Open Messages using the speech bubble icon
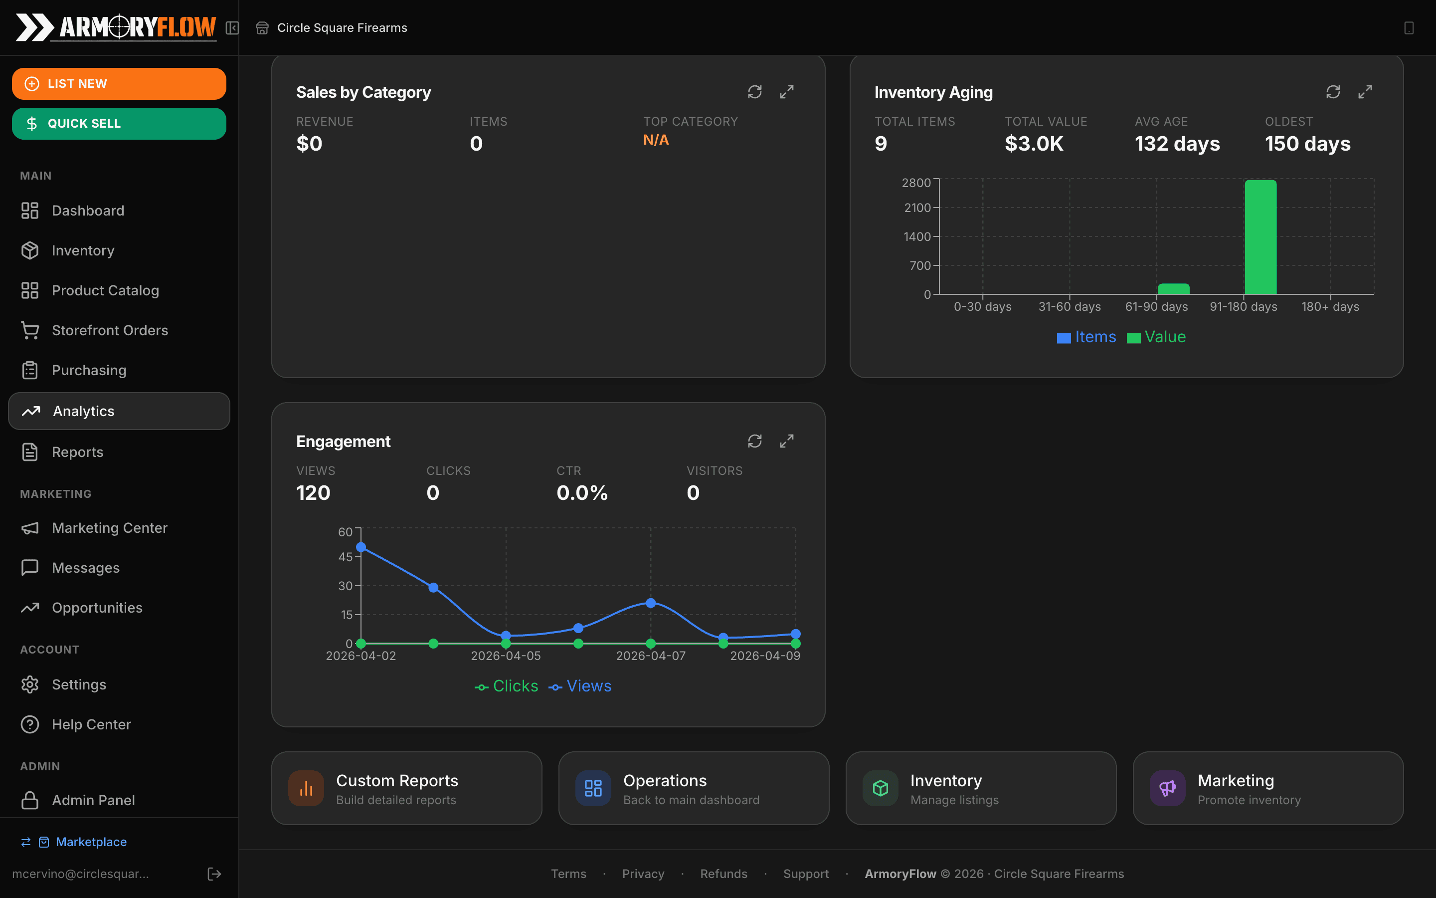Image resolution: width=1436 pixels, height=898 pixels. click(30, 567)
